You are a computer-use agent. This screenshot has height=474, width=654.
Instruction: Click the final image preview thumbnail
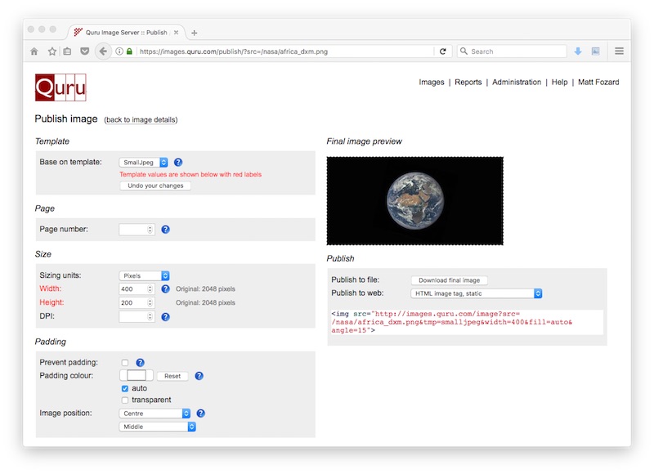click(415, 200)
